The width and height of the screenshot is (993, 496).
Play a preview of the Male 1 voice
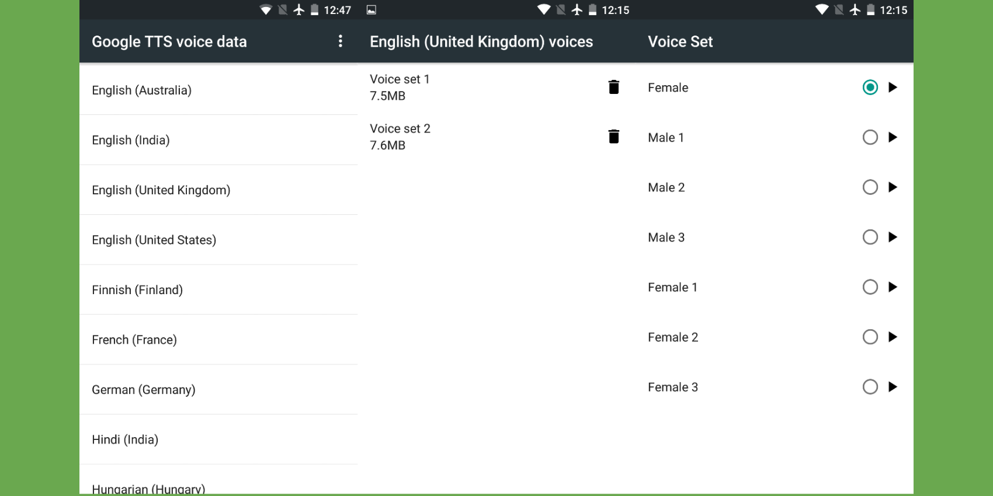(893, 137)
